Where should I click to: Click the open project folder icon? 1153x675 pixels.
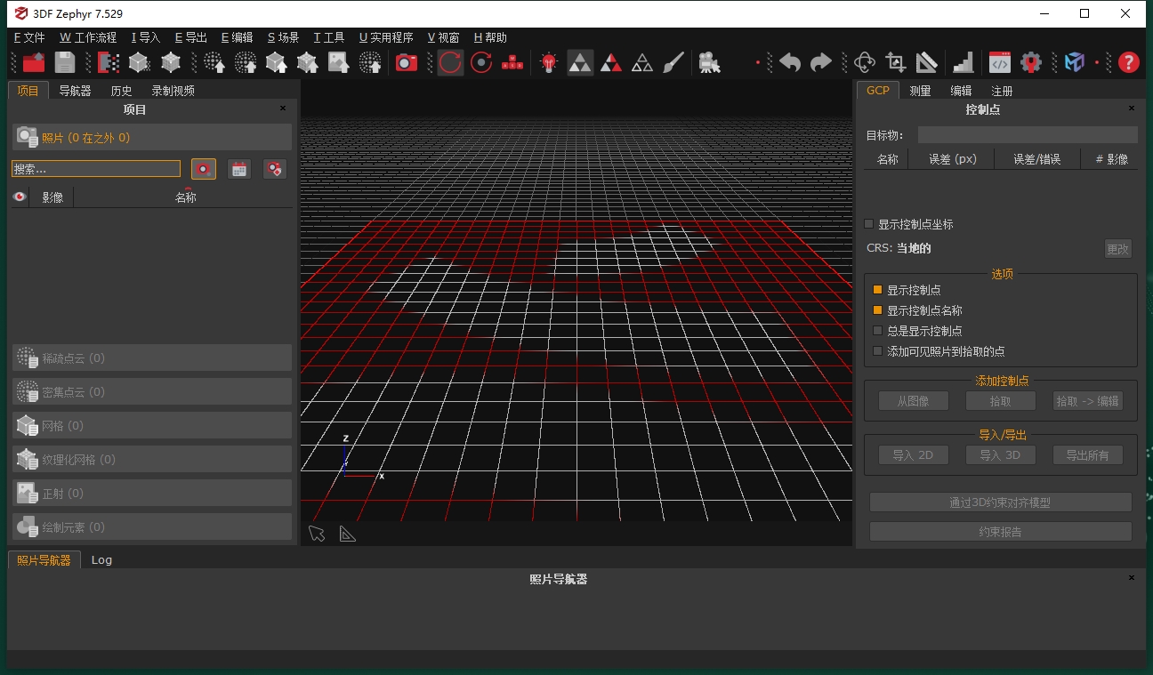(x=34, y=62)
